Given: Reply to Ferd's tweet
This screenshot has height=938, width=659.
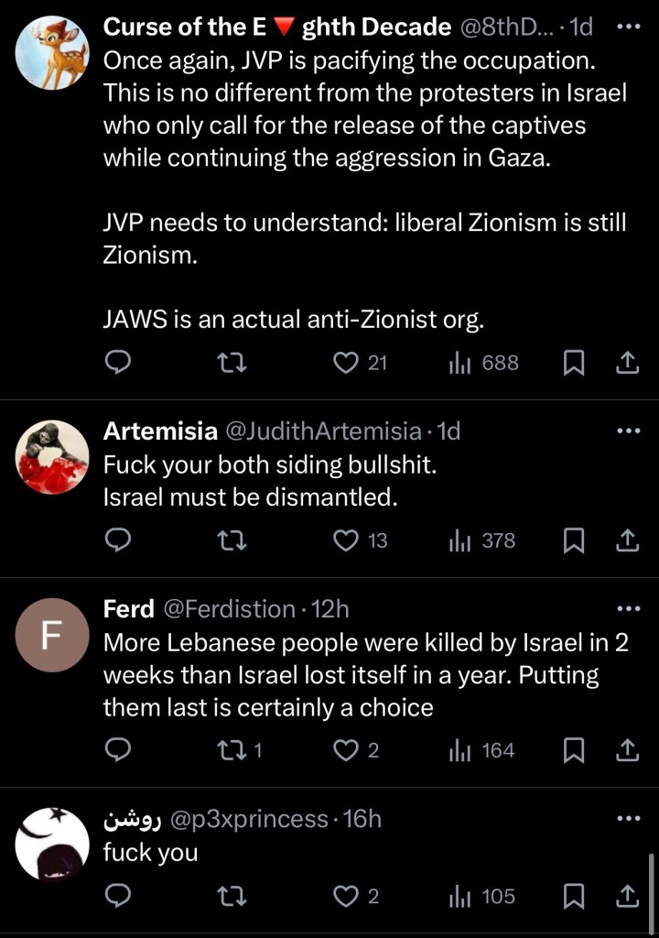Looking at the screenshot, I should coord(117,751).
